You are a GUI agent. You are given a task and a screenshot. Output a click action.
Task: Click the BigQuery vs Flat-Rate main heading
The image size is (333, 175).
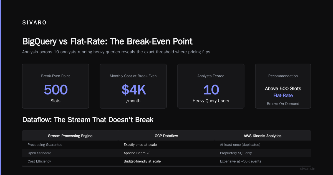coord(107,42)
